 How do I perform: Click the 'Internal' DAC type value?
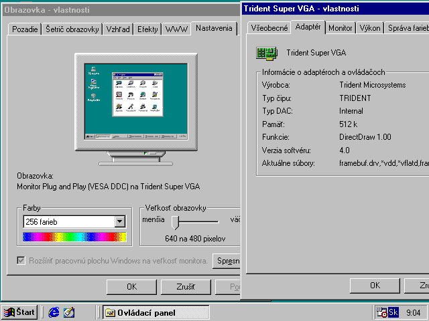[351, 111]
